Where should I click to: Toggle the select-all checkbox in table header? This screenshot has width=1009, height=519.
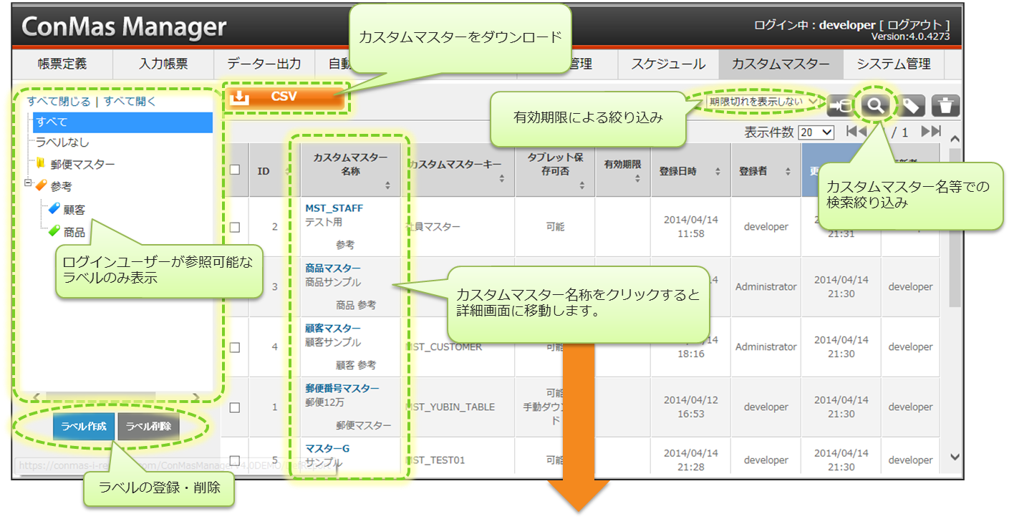point(235,170)
